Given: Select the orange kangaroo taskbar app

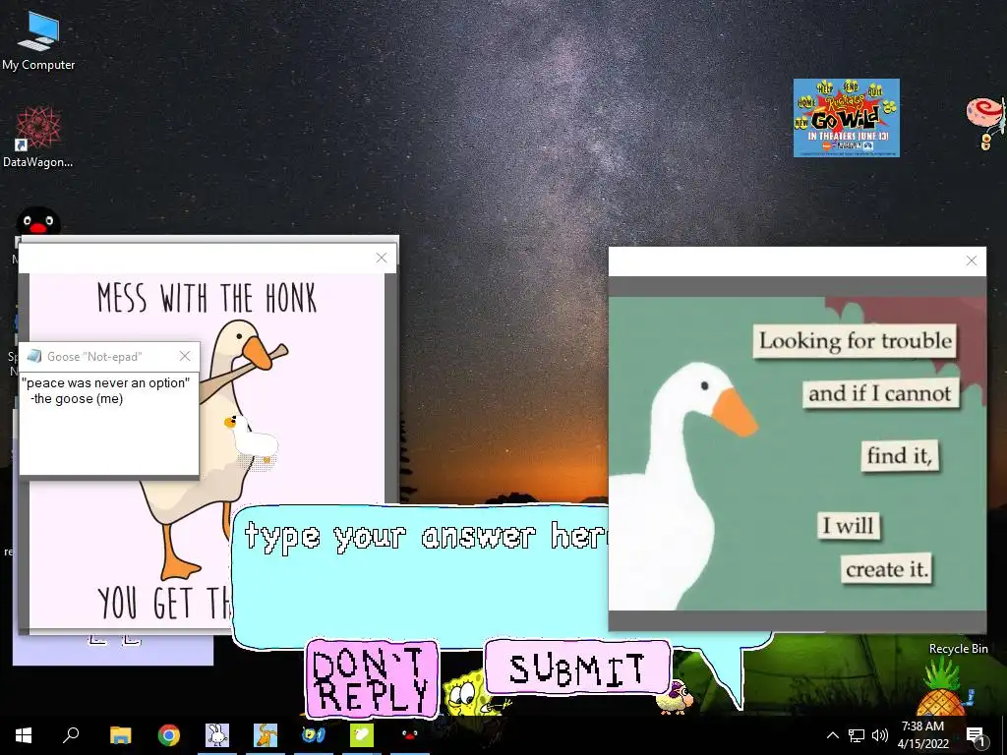Looking at the screenshot, I should click(266, 735).
